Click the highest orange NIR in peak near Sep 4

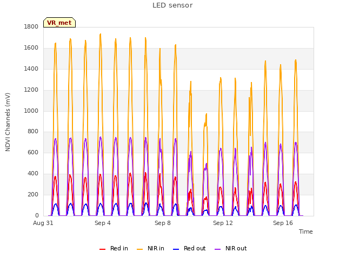101,35
